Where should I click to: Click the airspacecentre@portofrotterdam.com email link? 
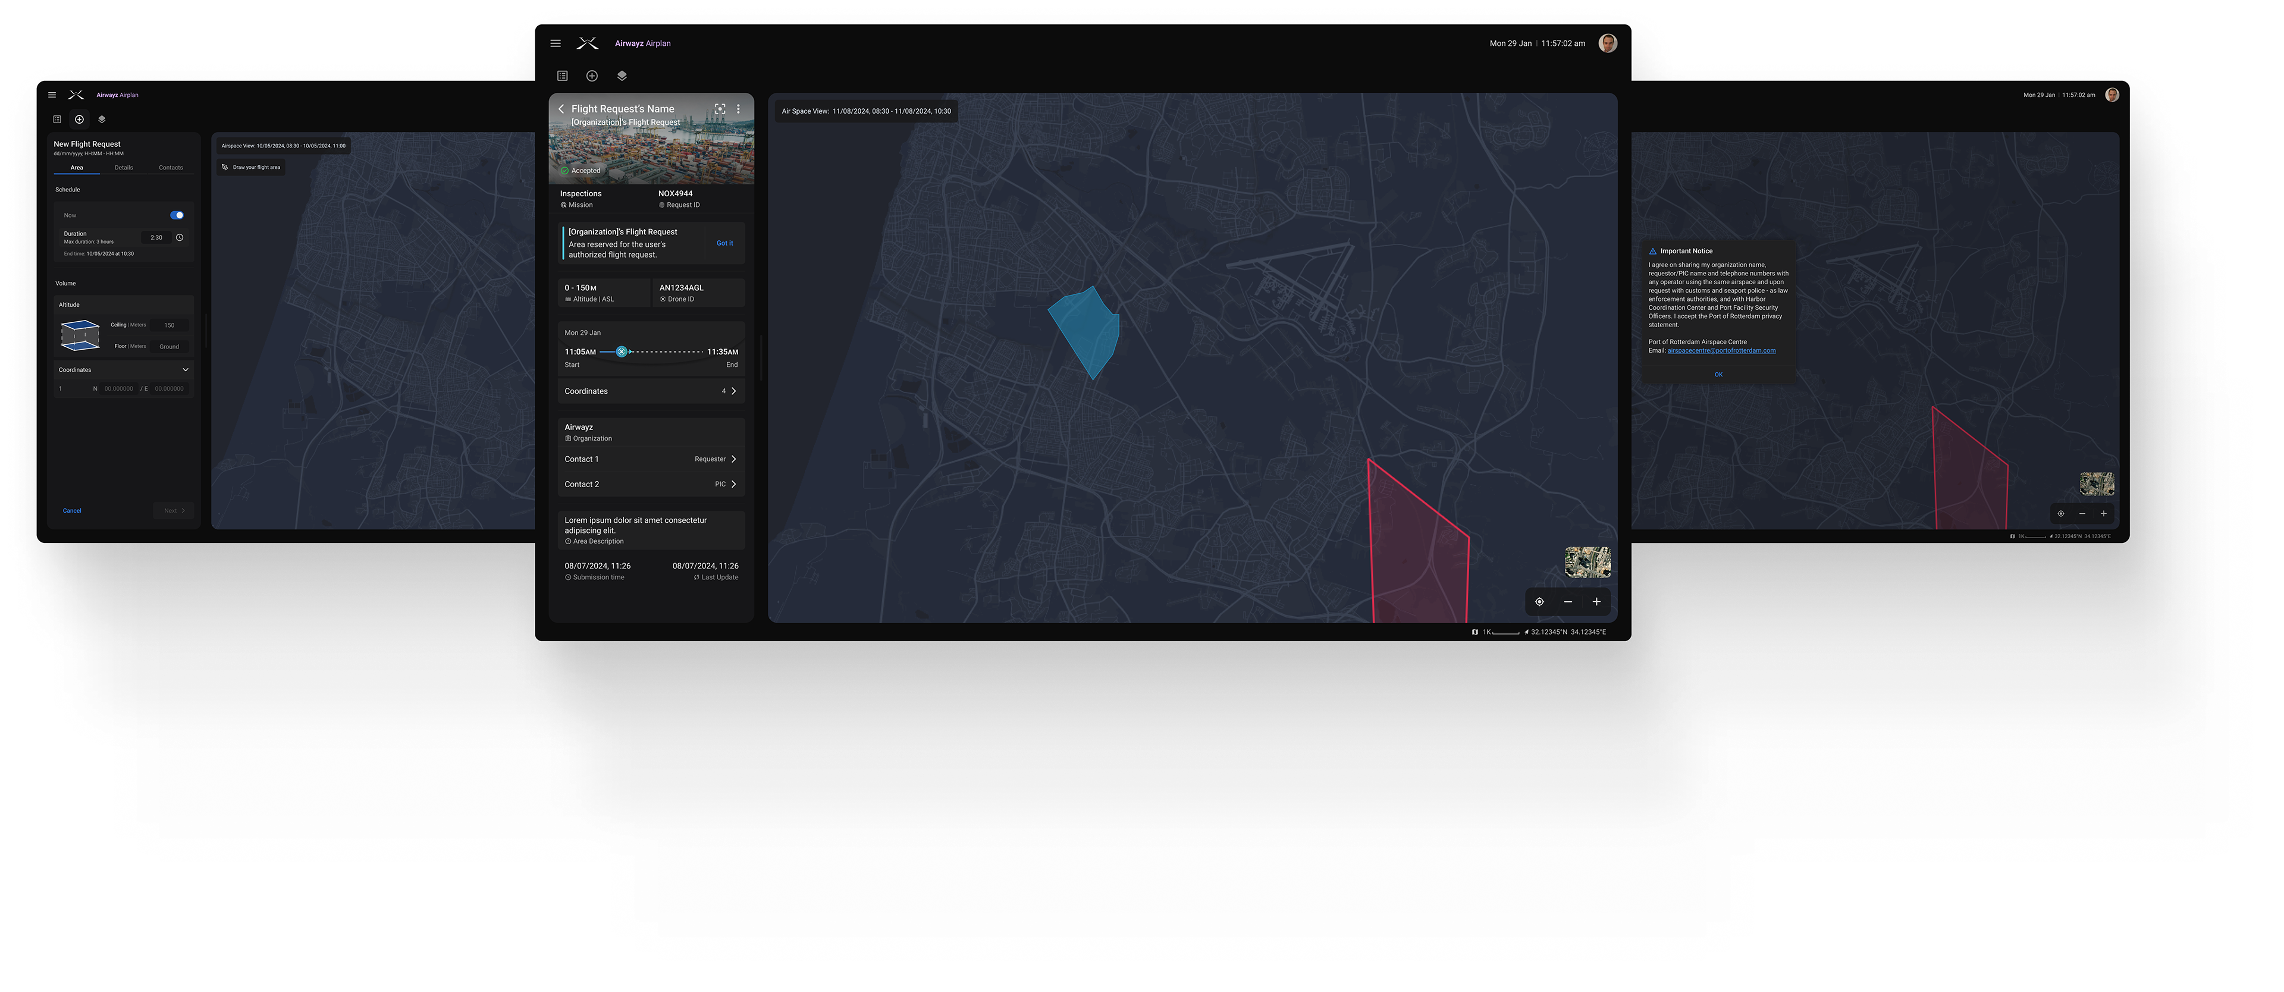1721,350
